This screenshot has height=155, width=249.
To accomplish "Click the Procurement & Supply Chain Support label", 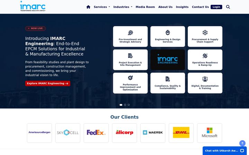I will click(205, 41).
